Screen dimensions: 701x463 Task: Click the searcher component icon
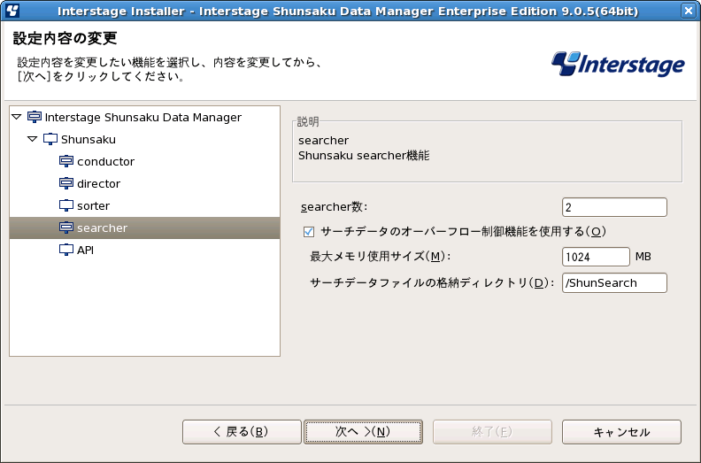(66, 228)
